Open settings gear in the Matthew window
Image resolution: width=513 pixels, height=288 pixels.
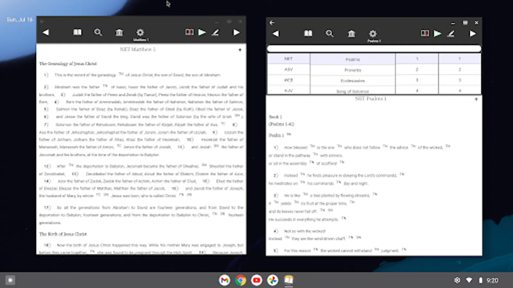coord(140,32)
